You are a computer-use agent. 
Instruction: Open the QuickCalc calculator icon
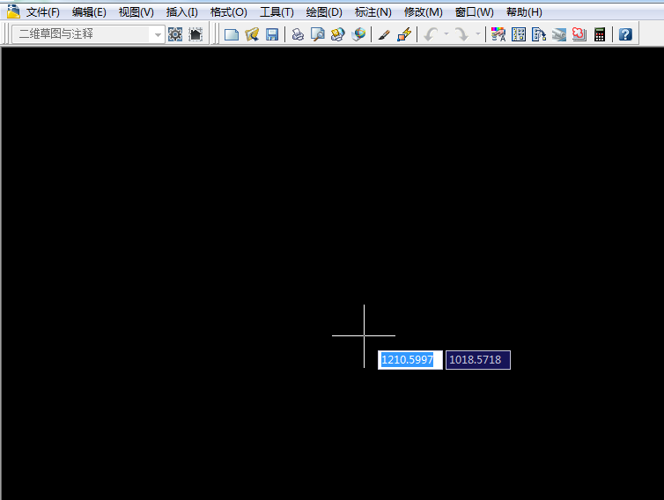[x=600, y=34]
